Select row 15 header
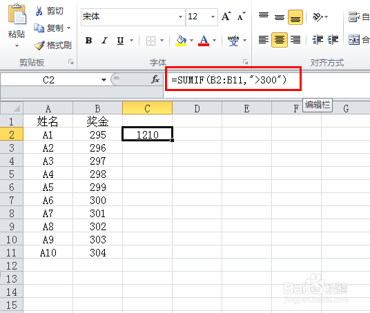The image size is (370, 313). [x=12, y=305]
